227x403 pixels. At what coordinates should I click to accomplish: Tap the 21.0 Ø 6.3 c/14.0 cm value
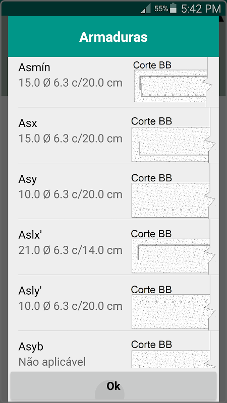click(70, 250)
